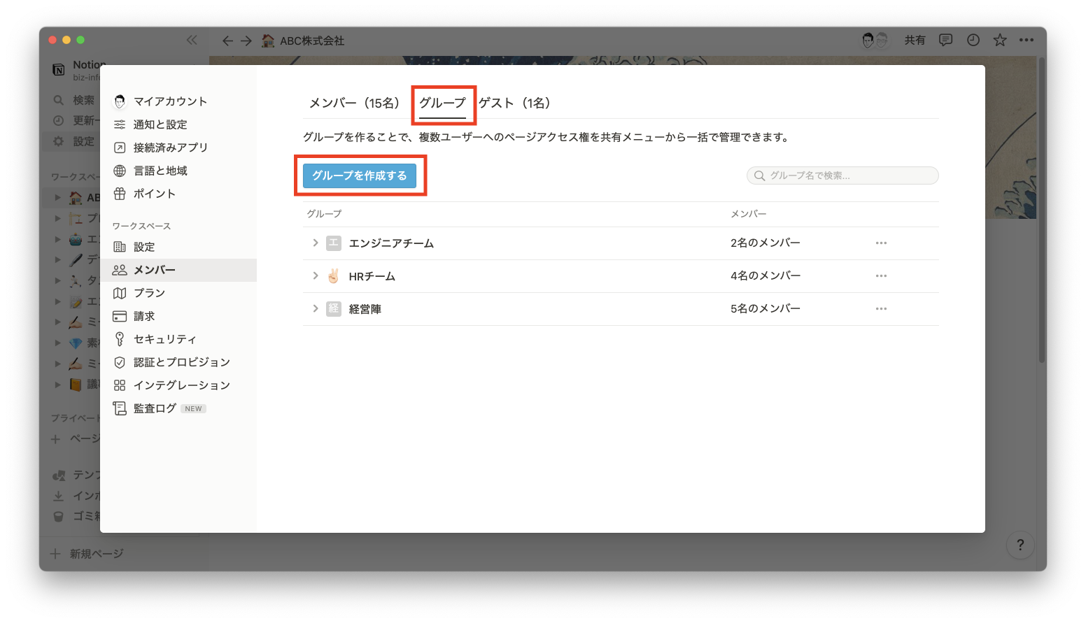Expand the HRチーム group row

pos(316,275)
